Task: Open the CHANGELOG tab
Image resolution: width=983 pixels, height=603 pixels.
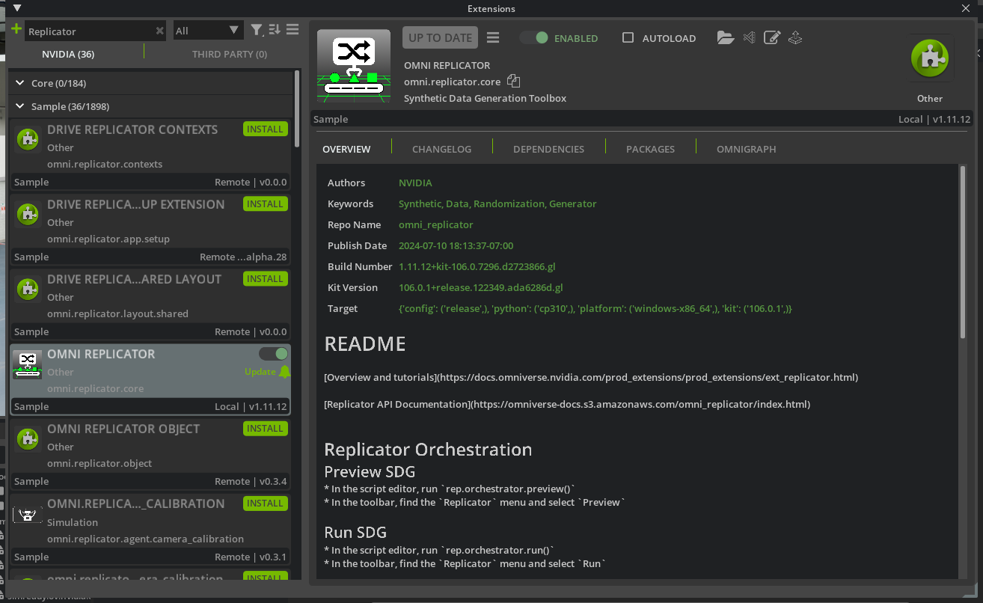Action: point(441,149)
